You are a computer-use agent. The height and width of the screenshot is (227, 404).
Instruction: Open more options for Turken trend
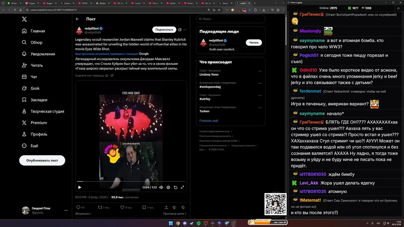click(260, 108)
